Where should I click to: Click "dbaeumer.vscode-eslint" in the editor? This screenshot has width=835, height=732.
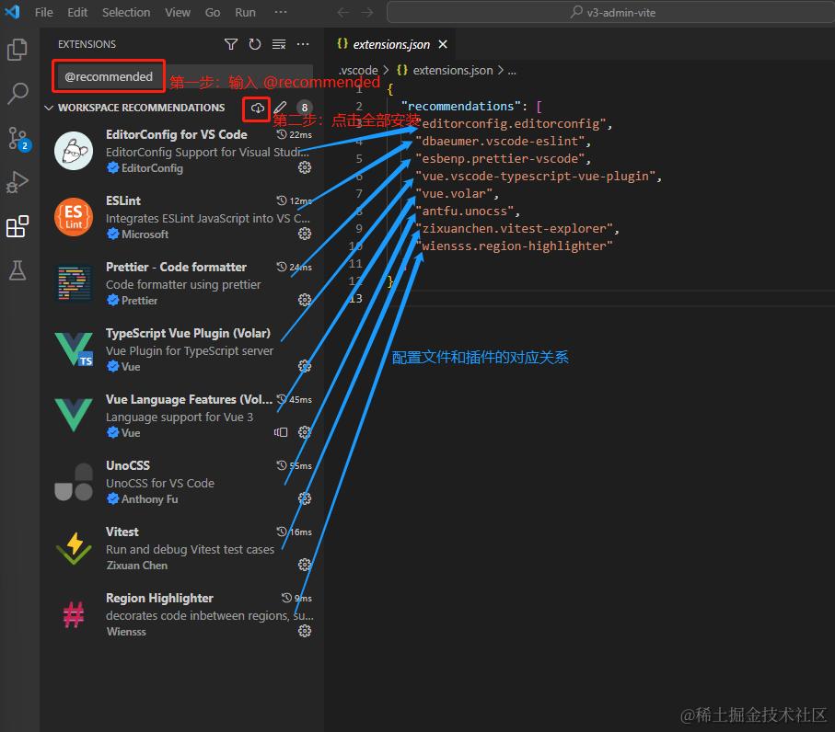(x=500, y=142)
